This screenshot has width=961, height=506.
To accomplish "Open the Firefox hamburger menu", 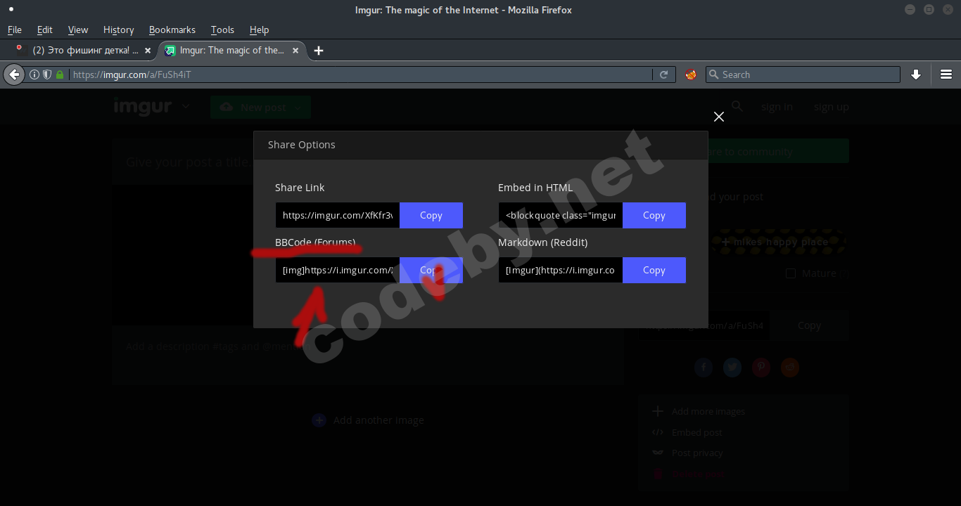I will coord(946,74).
